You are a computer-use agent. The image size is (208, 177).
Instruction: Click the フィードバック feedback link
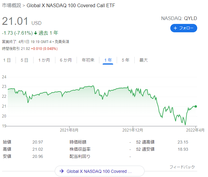[x=182, y=167]
